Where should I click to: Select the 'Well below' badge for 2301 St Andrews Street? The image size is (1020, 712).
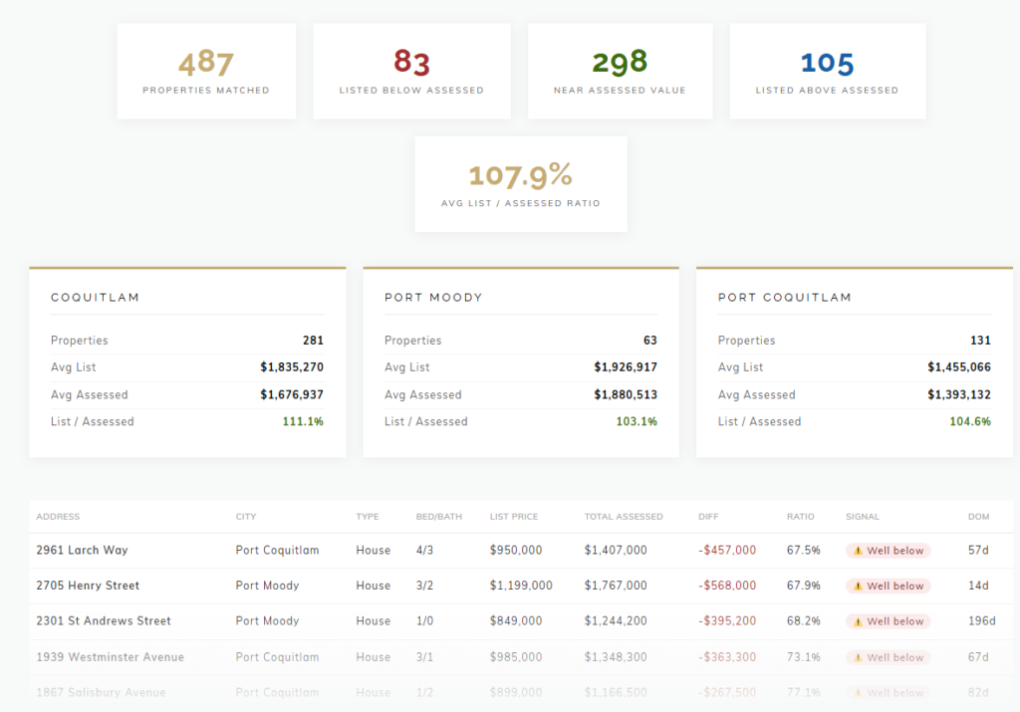(x=888, y=620)
